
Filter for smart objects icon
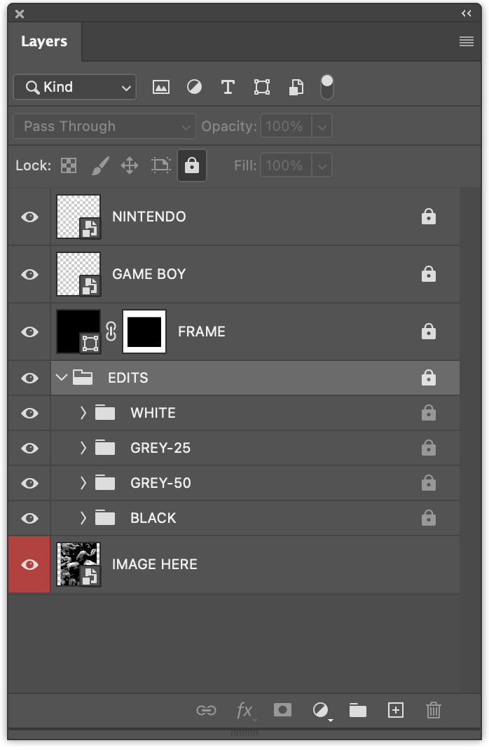(x=296, y=87)
